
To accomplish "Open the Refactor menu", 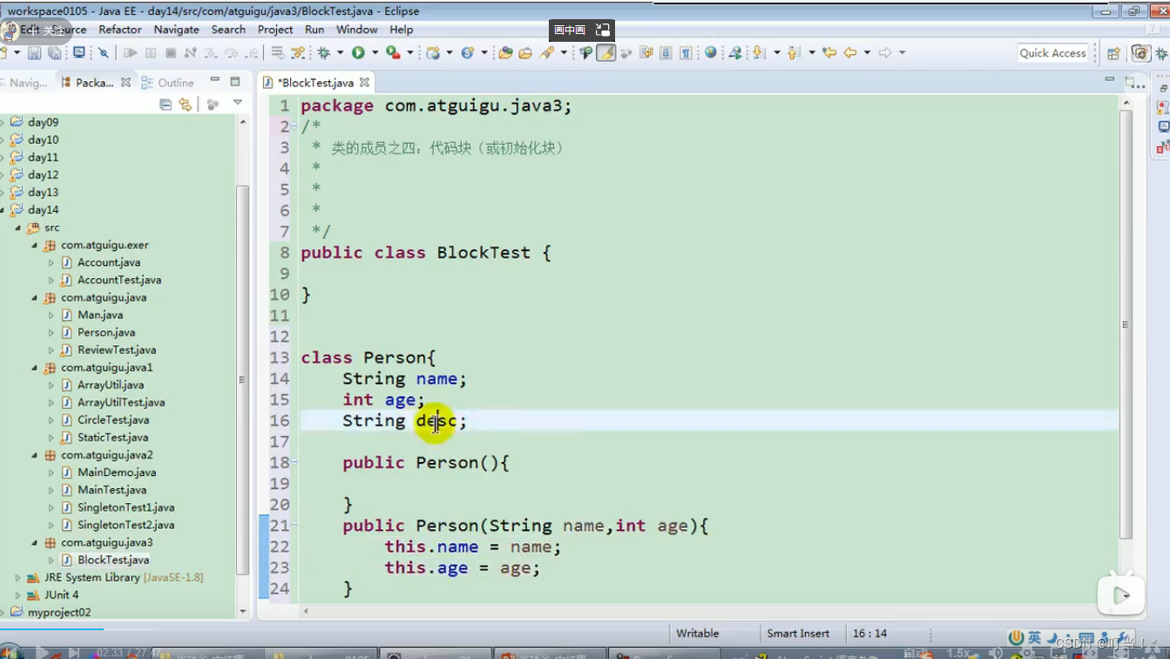I will click(120, 30).
